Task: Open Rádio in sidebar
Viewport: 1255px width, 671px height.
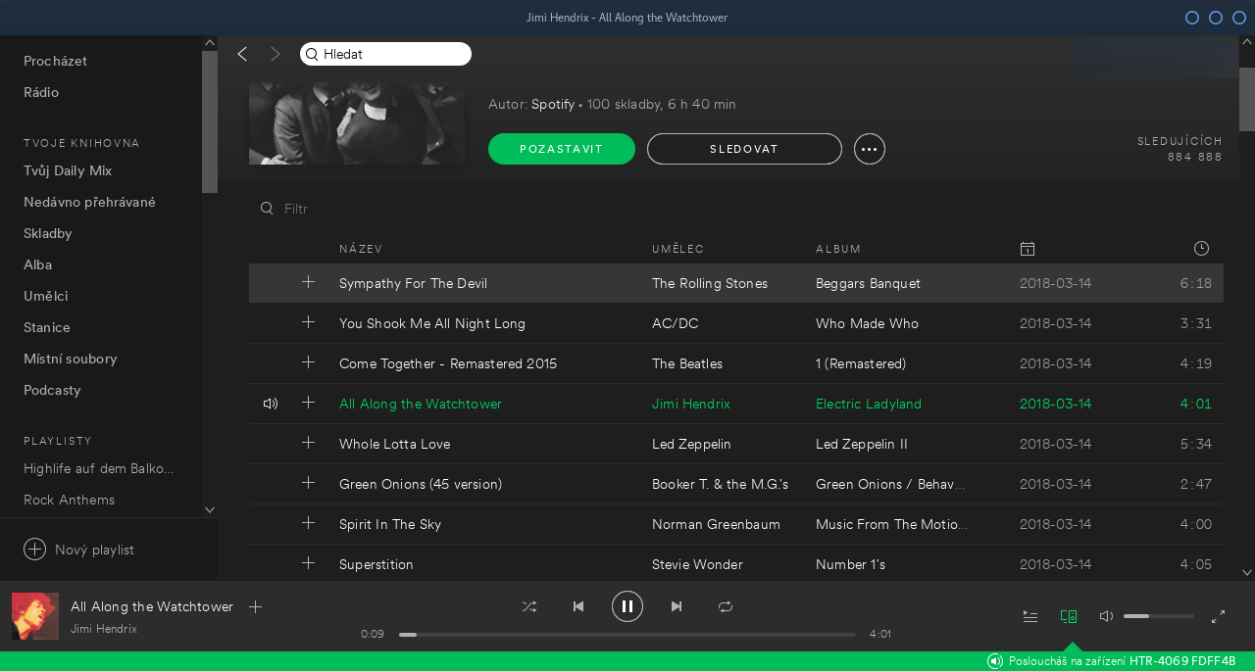Action: click(x=41, y=92)
